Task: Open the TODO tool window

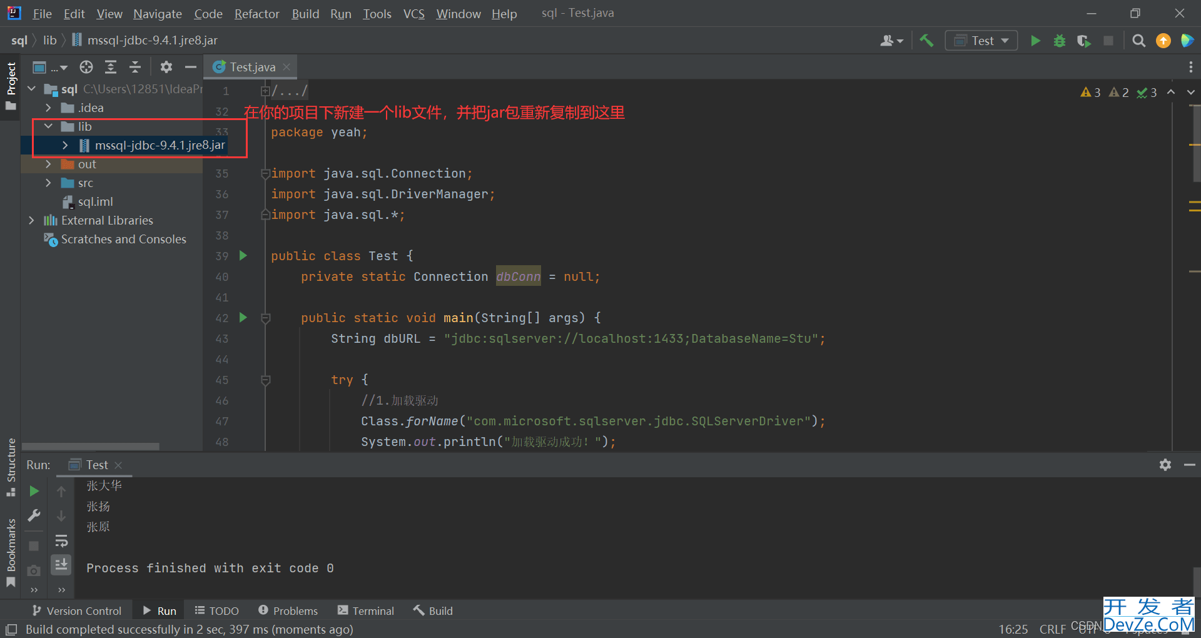Action: point(216,610)
